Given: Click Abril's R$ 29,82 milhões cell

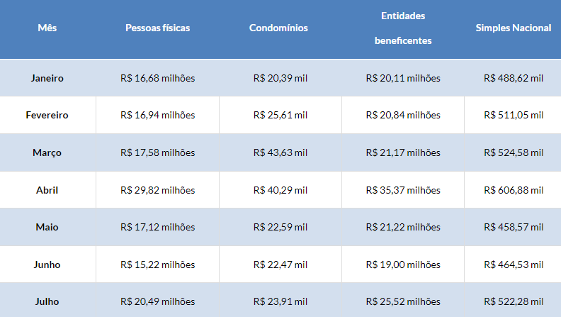Looking at the screenshot, I should (x=157, y=190).
